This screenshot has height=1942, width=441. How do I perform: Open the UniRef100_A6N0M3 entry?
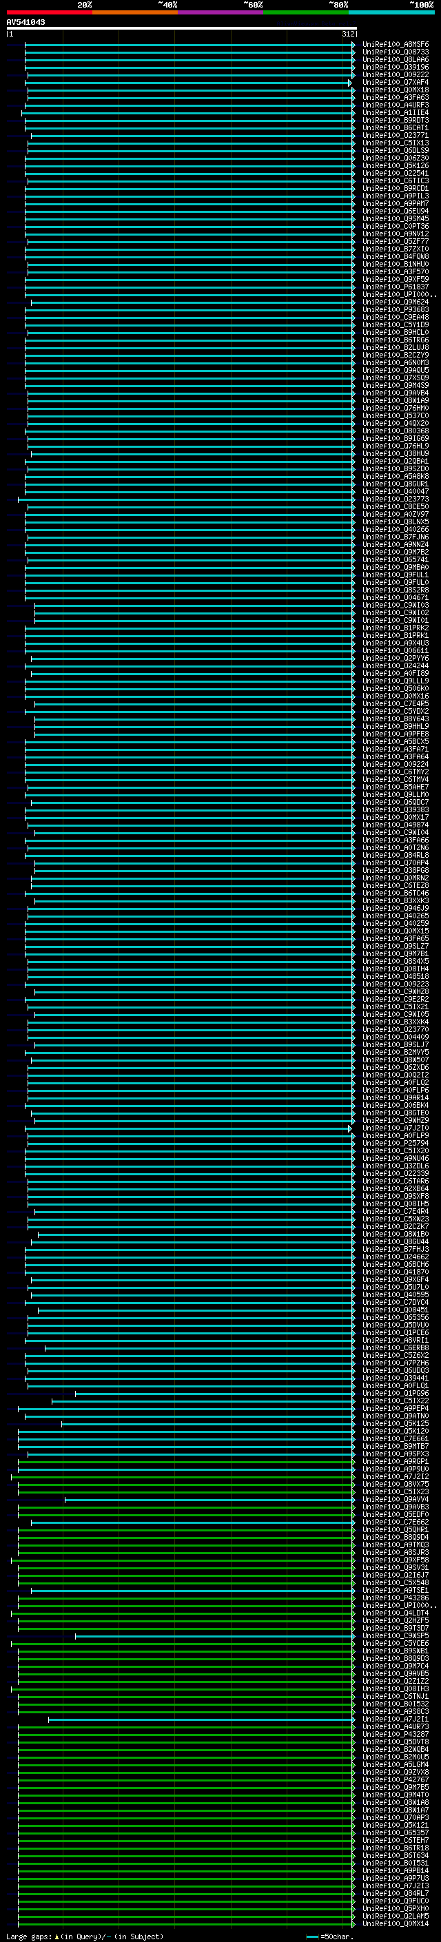tap(396, 362)
